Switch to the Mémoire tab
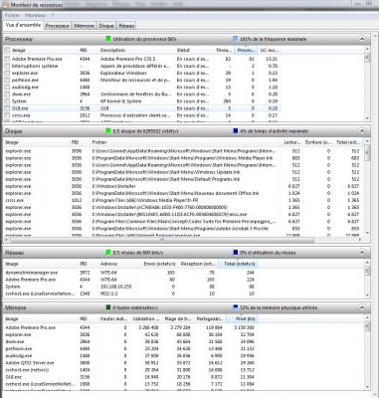Image resolution: width=379 pixels, height=398 pixels. tap(84, 26)
